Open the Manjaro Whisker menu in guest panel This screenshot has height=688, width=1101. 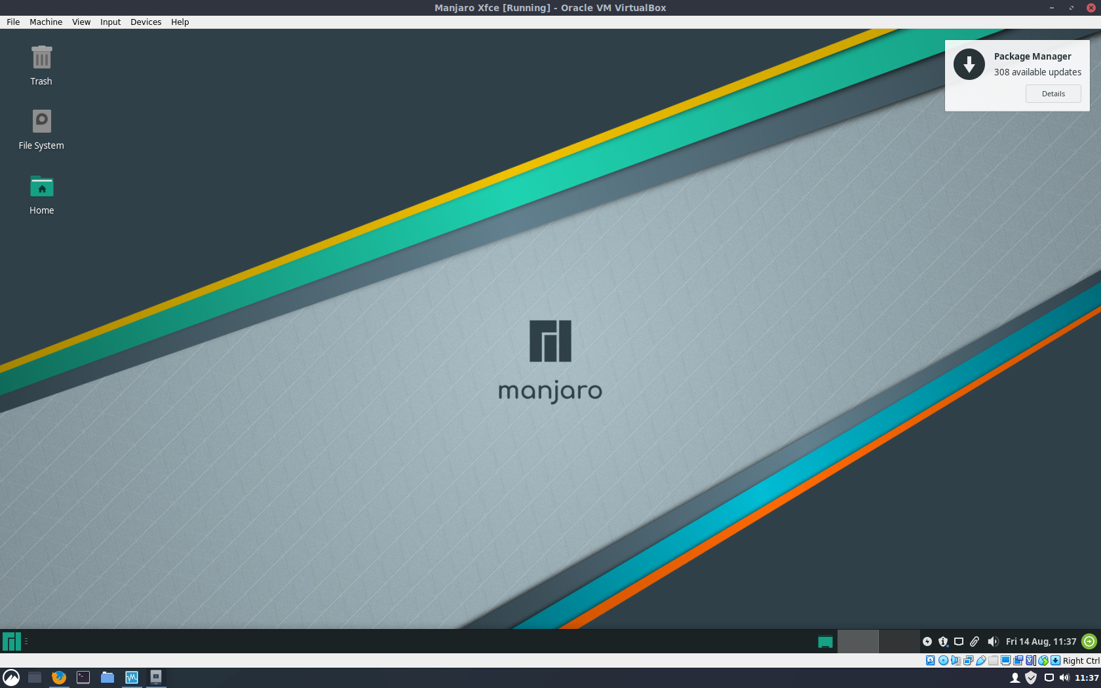[12, 641]
